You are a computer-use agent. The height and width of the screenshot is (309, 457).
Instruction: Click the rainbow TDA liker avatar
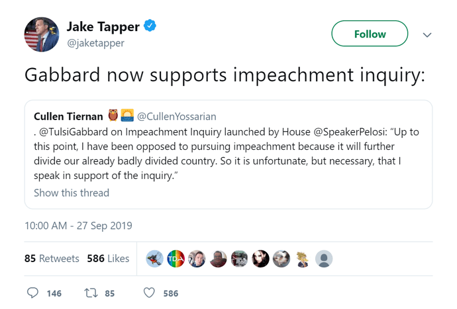pos(176,259)
